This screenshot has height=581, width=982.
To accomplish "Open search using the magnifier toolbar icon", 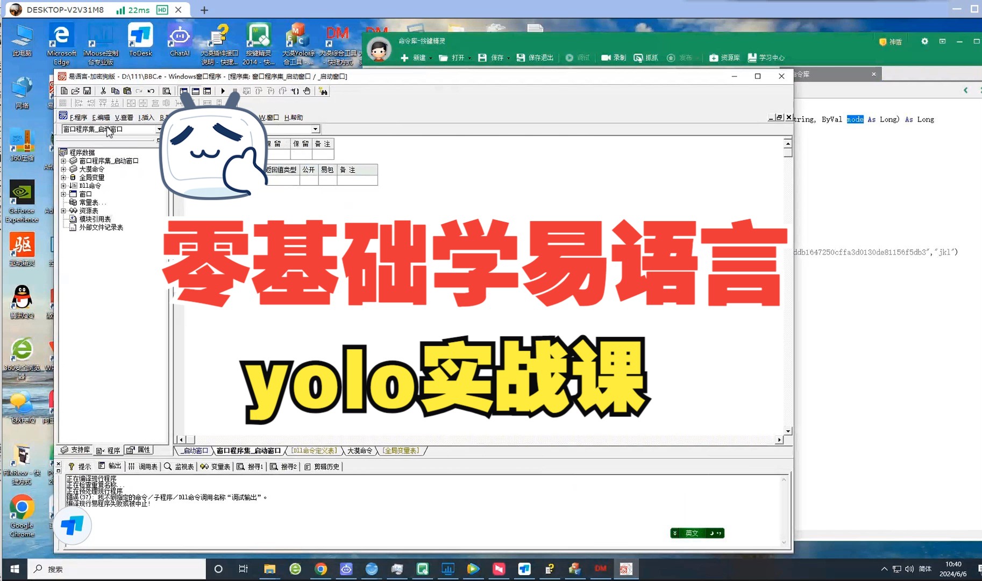I will pyautogui.click(x=167, y=91).
